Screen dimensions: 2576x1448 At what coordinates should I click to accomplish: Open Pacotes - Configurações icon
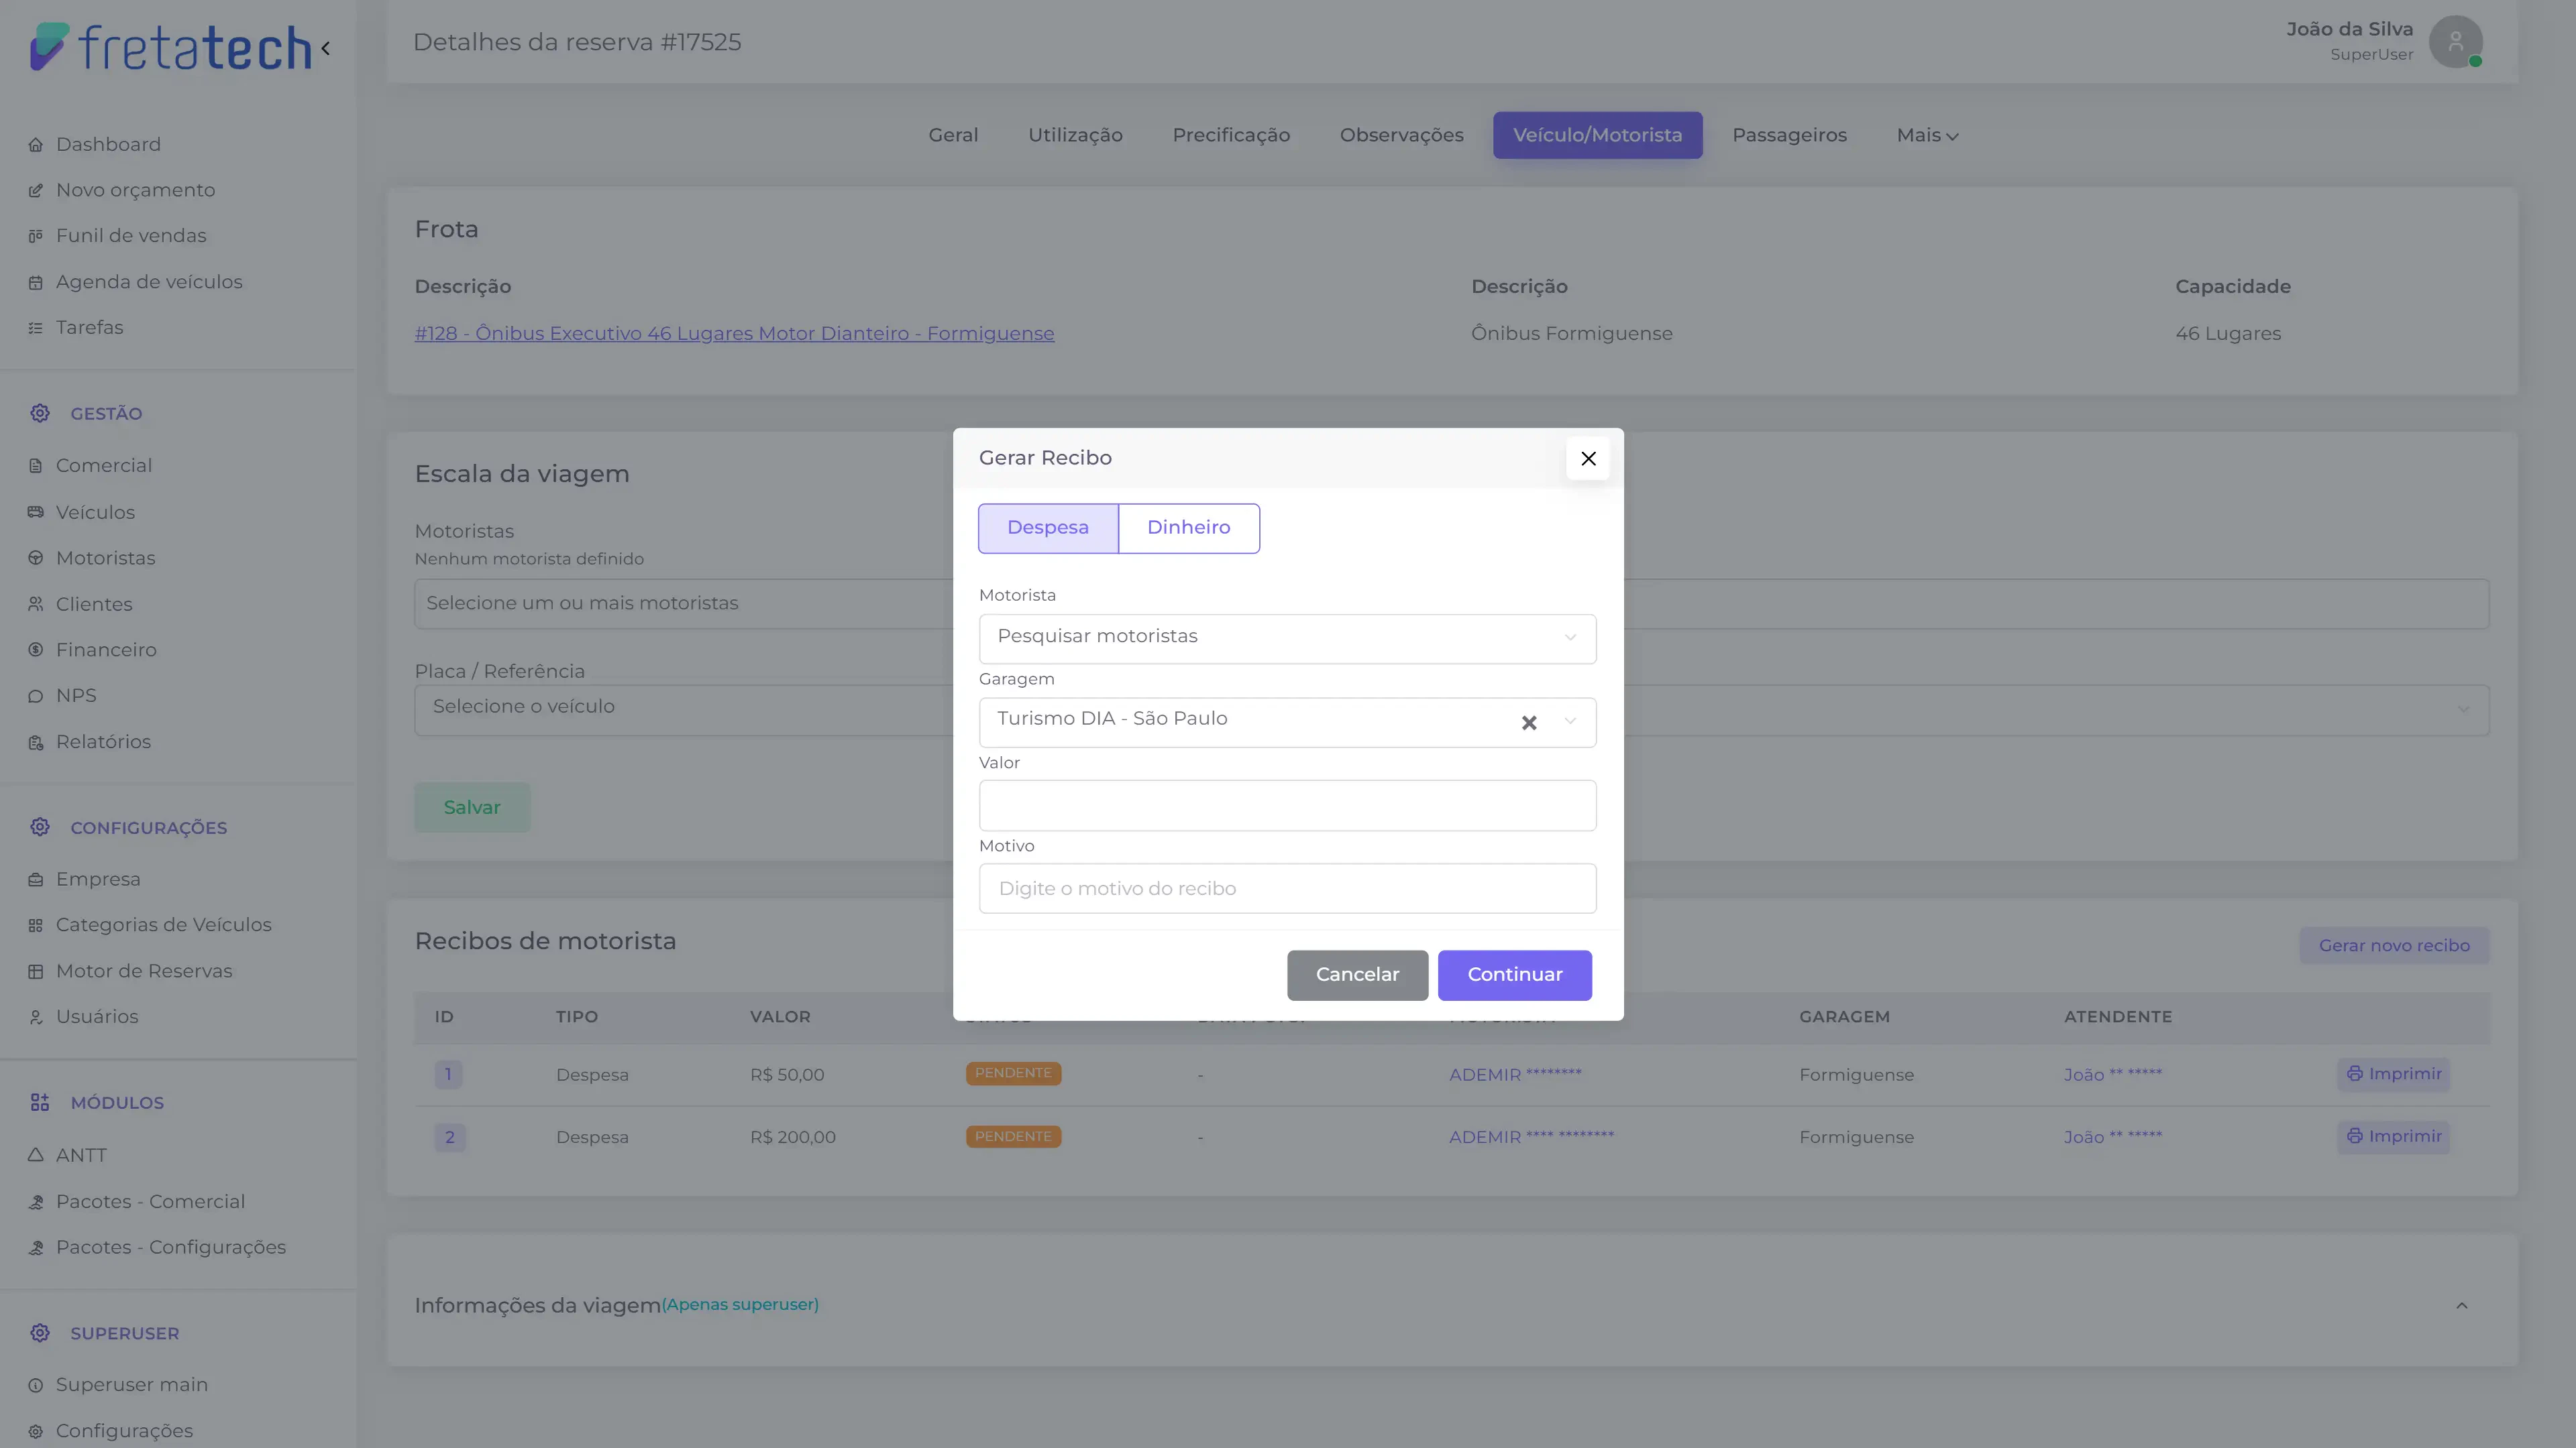[x=36, y=1248]
